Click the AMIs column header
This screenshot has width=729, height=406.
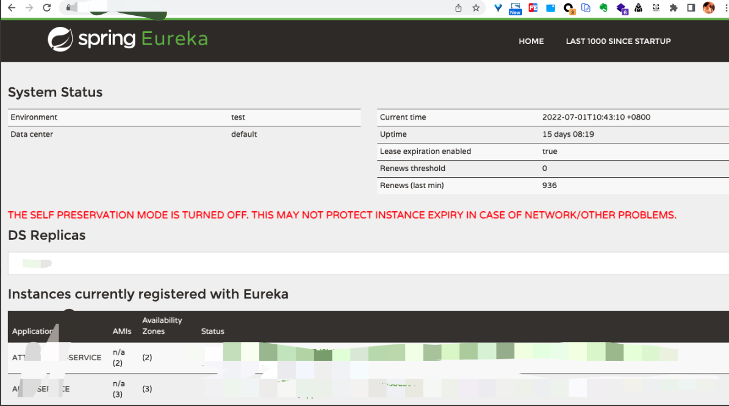tap(122, 331)
